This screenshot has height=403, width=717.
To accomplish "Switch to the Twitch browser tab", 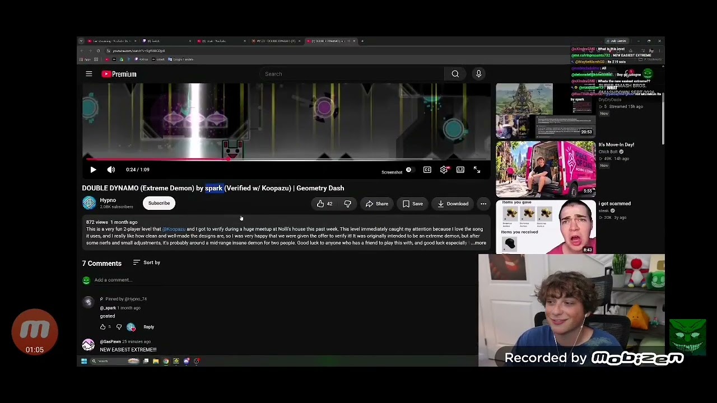I will (x=166, y=41).
